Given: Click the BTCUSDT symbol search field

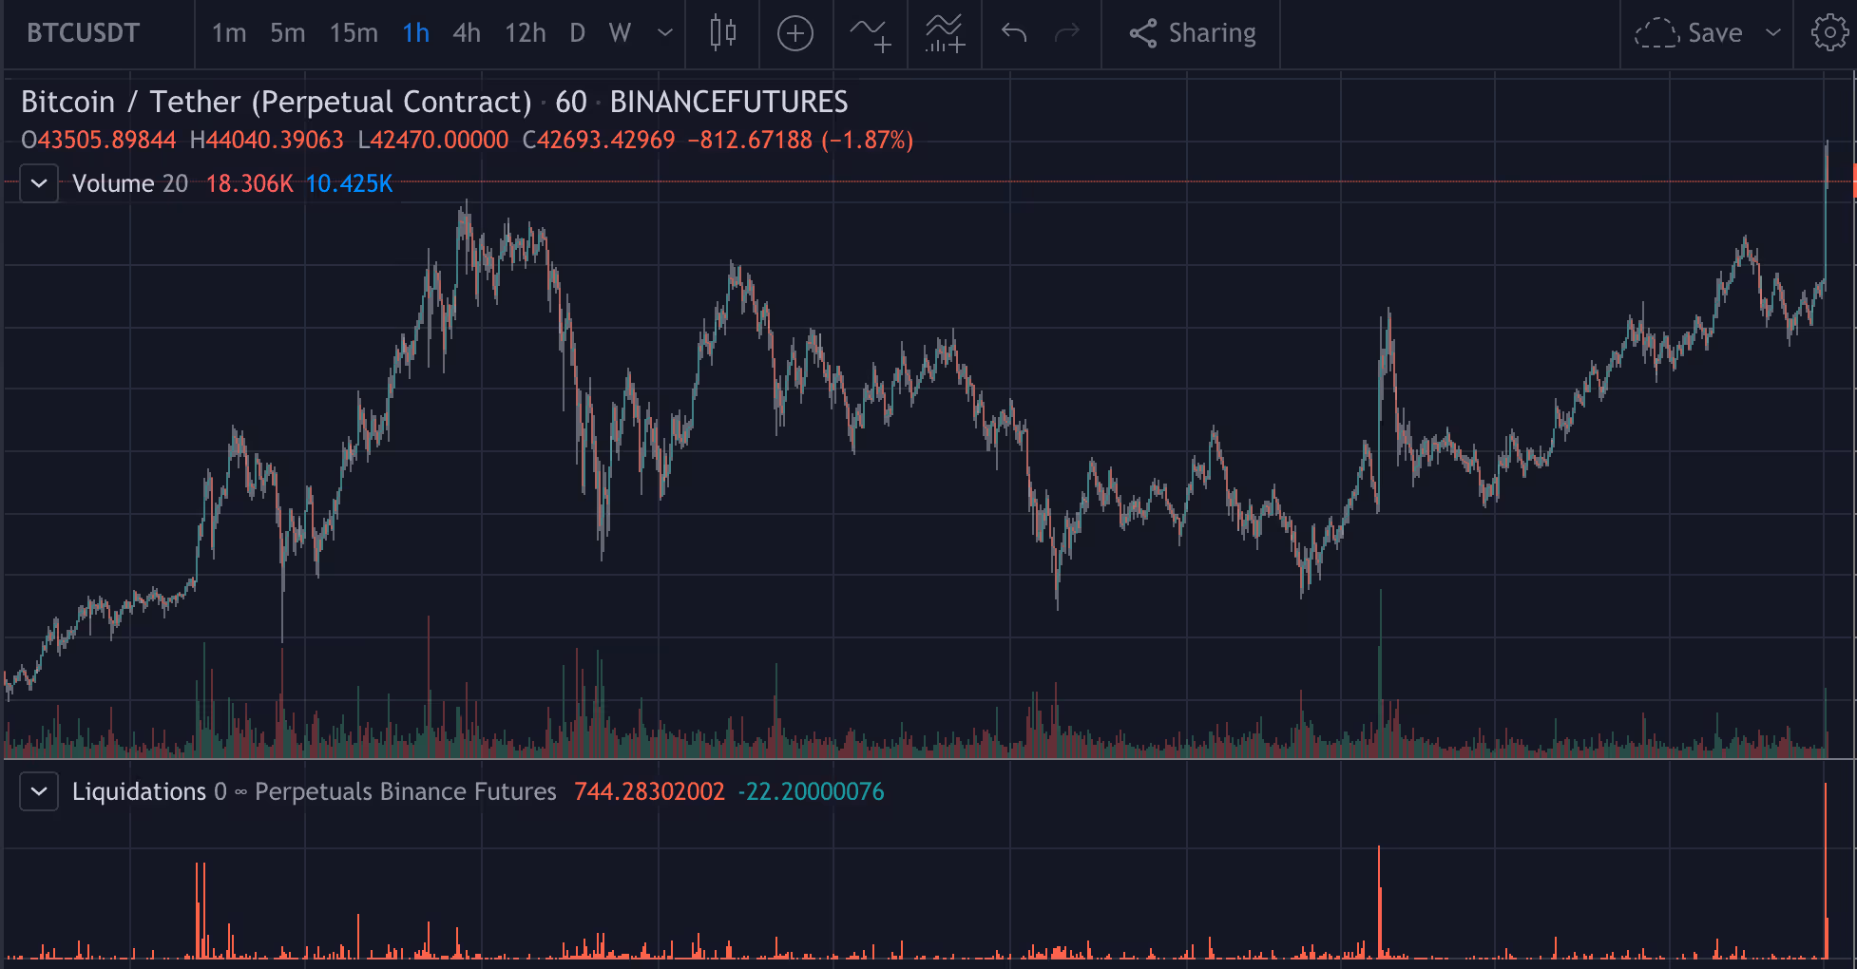Looking at the screenshot, I should [84, 33].
